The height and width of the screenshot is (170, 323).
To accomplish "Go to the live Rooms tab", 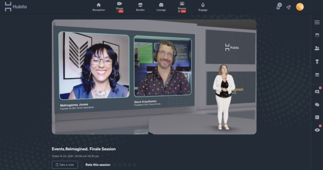I will 182,7.
